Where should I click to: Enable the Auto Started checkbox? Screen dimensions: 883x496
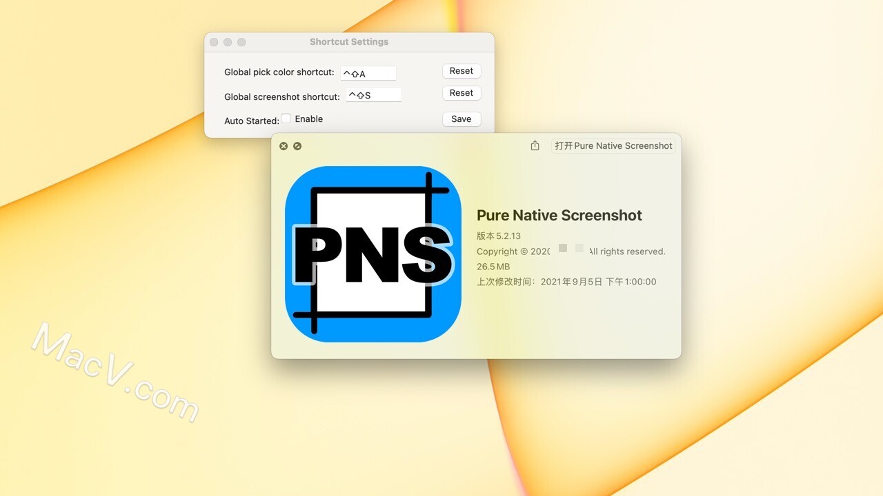click(x=286, y=118)
